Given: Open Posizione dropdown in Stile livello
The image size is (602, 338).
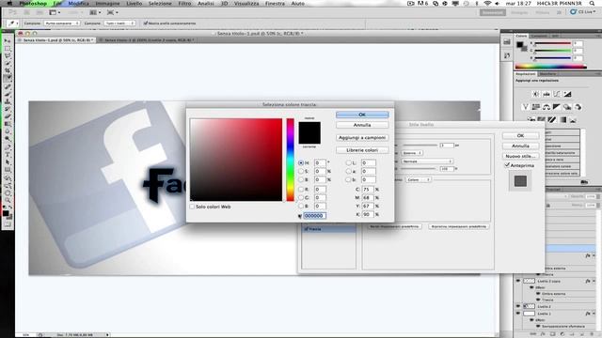Looking at the screenshot, I should click(412, 153).
